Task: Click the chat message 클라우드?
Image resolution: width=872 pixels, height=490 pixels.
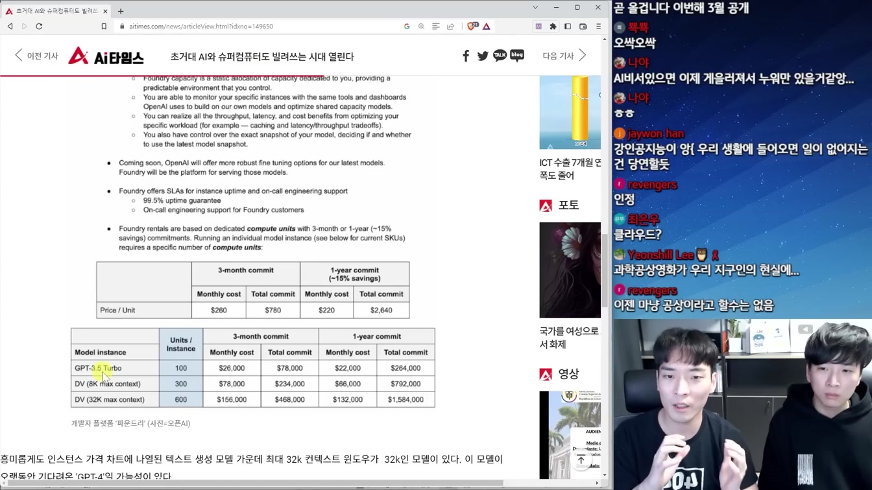Action: tap(638, 235)
